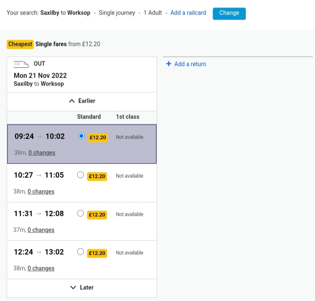Image resolution: width=315 pixels, height=301 pixels.
Task: Select the 09:24 standard fare radio button
Action: [81, 136]
